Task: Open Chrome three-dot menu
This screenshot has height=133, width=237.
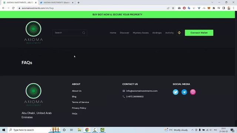Action: [234, 8]
